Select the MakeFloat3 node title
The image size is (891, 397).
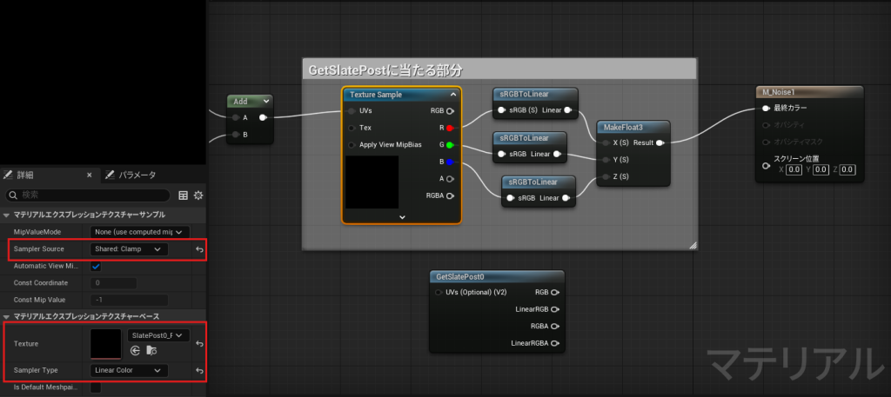pyautogui.click(x=623, y=127)
